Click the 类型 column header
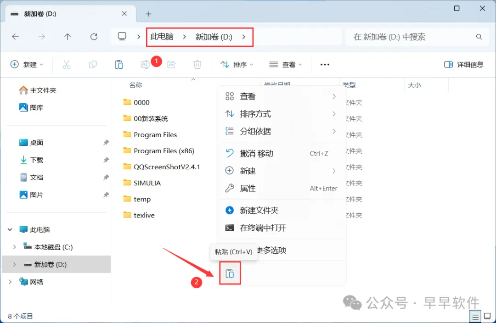 349,85
